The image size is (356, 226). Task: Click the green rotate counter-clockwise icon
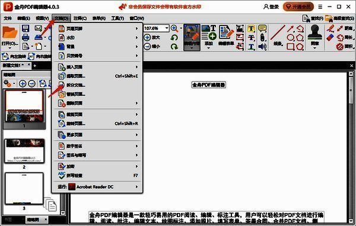pos(174,37)
